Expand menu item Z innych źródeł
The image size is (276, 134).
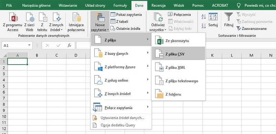coord(121,94)
